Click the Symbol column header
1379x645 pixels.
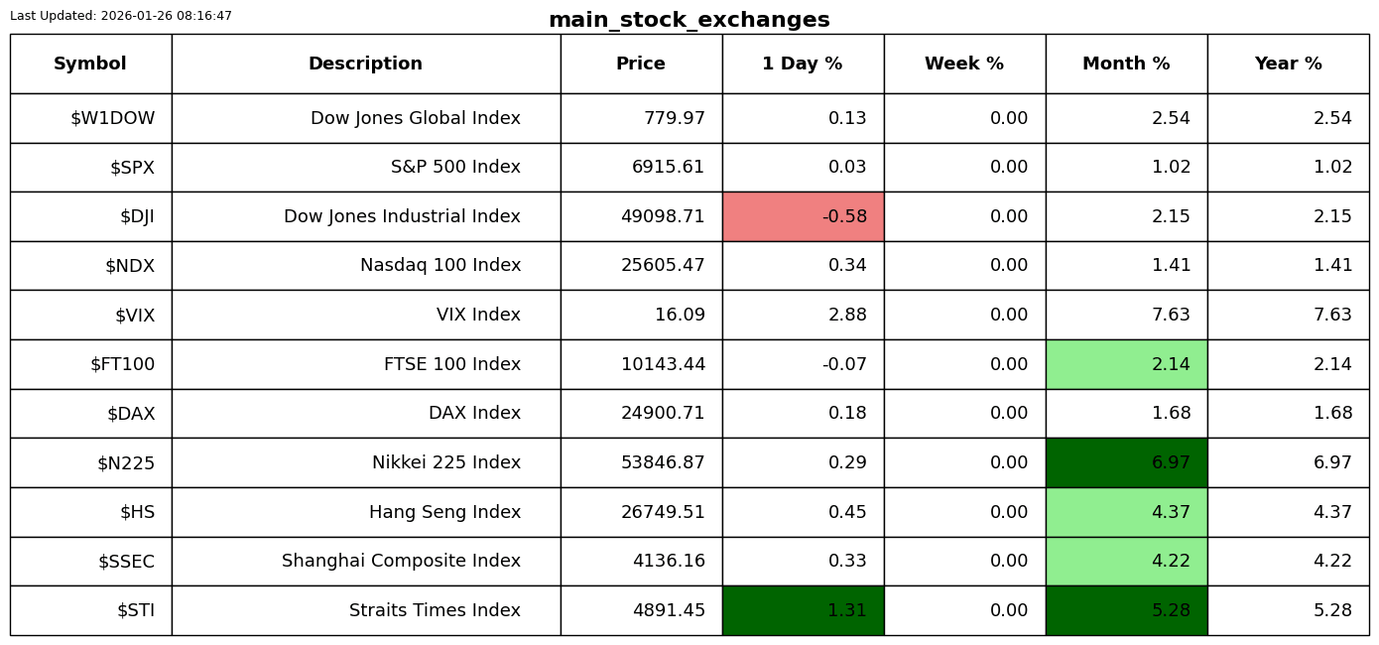[90, 64]
